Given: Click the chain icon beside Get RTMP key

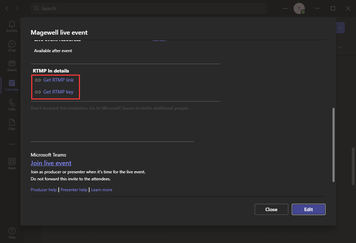Looking at the screenshot, I should point(38,92).
